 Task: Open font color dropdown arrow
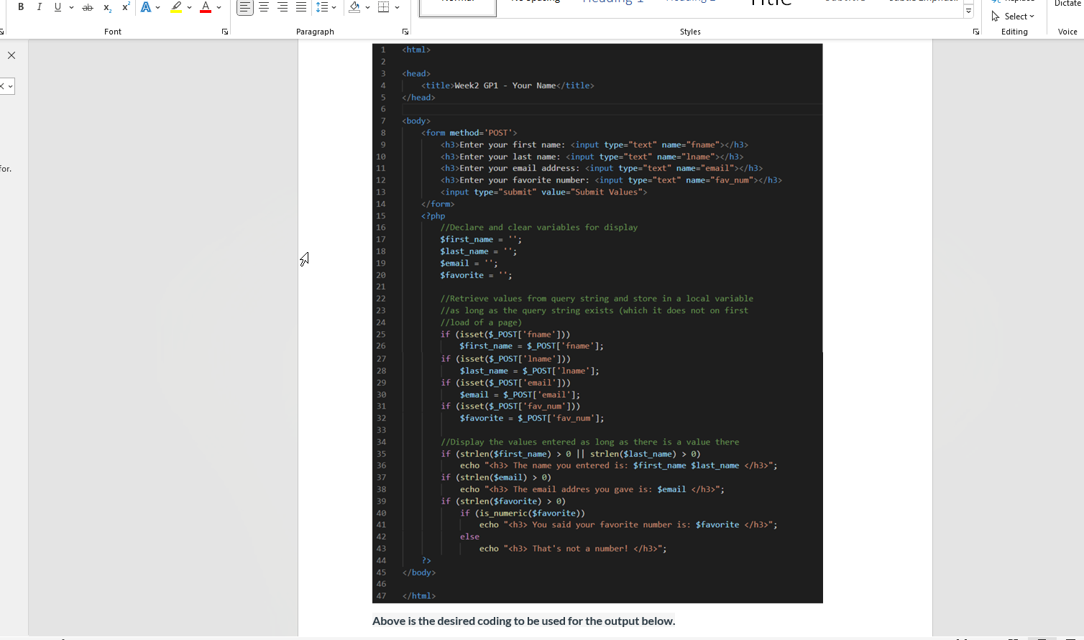click(219, 7)
